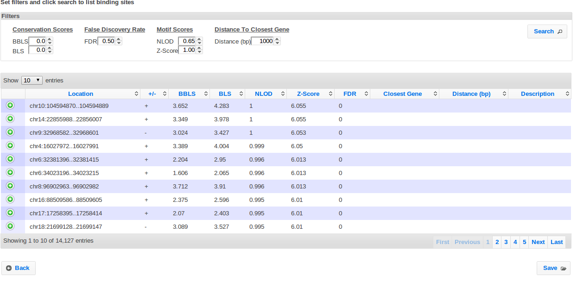Select NLOD value 0.999
The height and width of the screenshot is (282, 577).
click(257, 146)
